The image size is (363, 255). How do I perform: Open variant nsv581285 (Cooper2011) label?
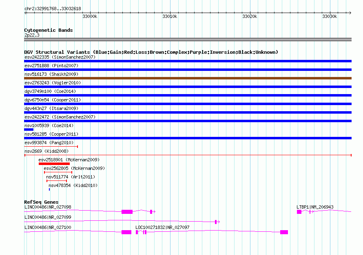(x=51, y=134)
